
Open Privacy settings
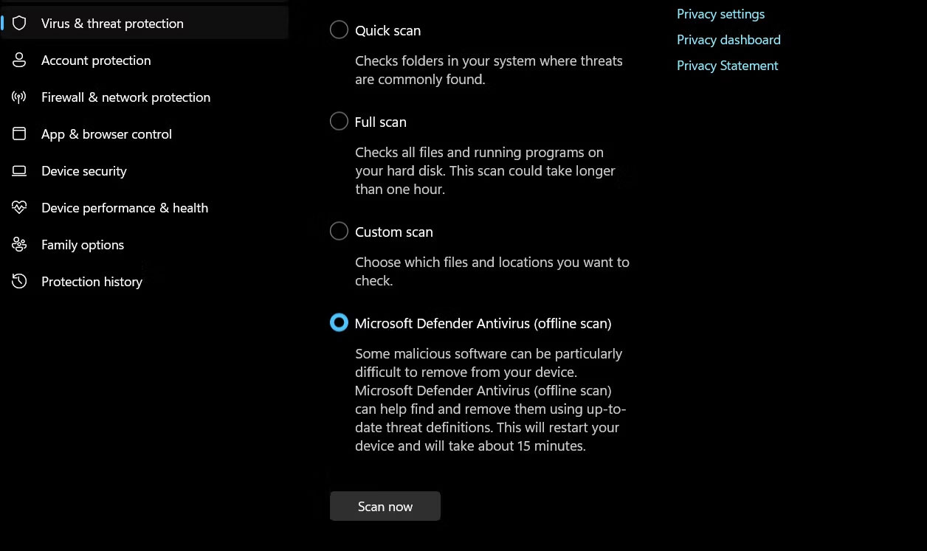click(x=720, y=13)
